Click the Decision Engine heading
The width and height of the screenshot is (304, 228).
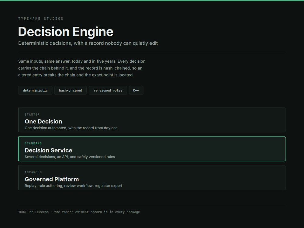66,32
